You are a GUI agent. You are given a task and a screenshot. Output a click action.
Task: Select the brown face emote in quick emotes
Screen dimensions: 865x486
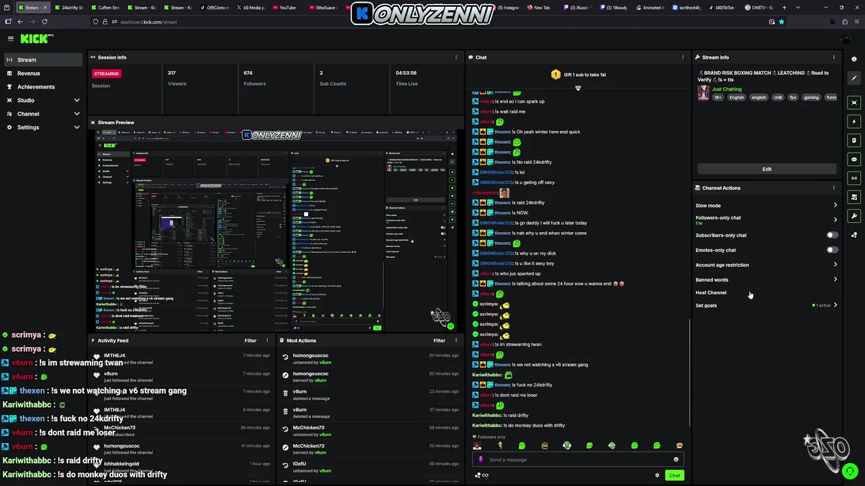click(x=545, y=446)
